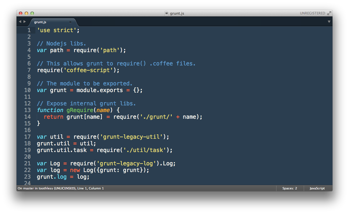Click 'module.exports' on line 10
The height and width of the screenshot is (214, 349).
[100, 90]
